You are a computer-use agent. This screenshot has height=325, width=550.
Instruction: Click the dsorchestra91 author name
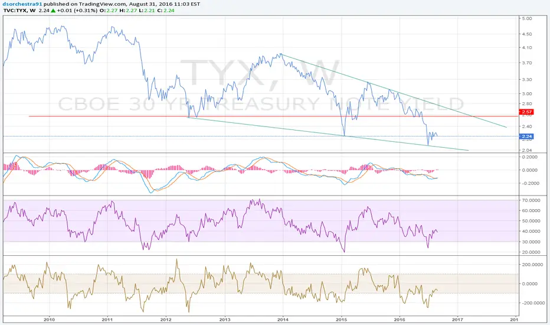coord(21,4)
